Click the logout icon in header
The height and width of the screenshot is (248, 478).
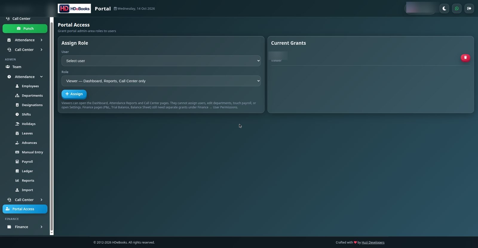tap(469, 8)
